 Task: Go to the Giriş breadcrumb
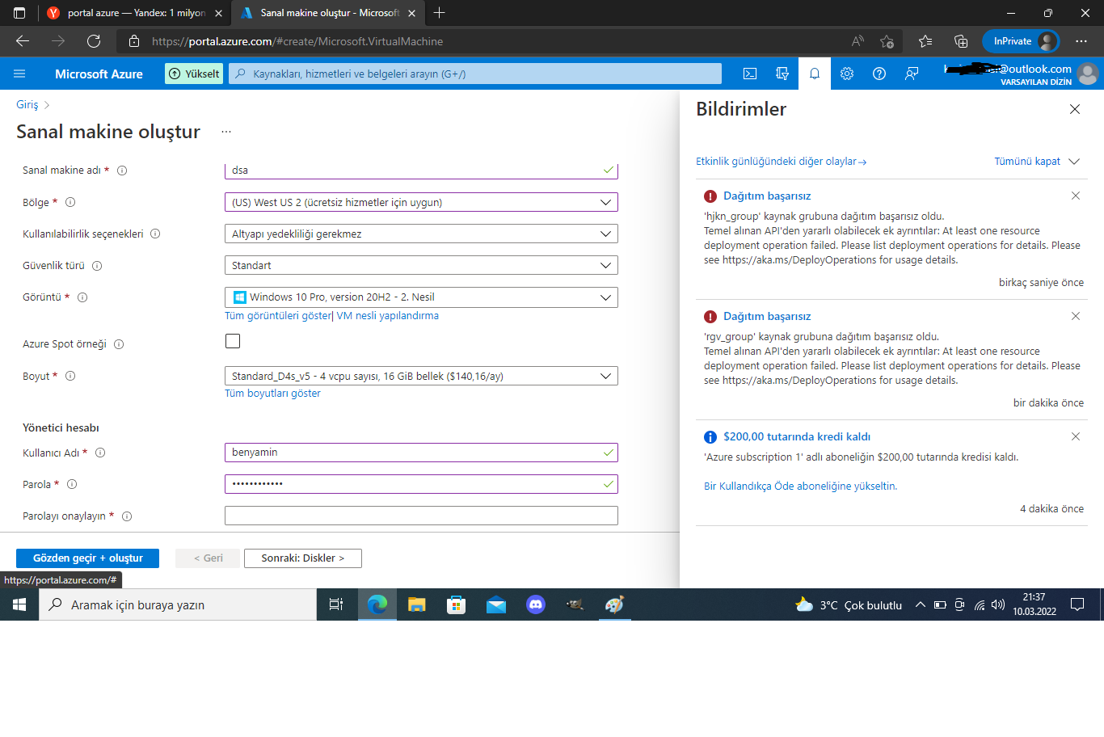click(x=27, y=105)
